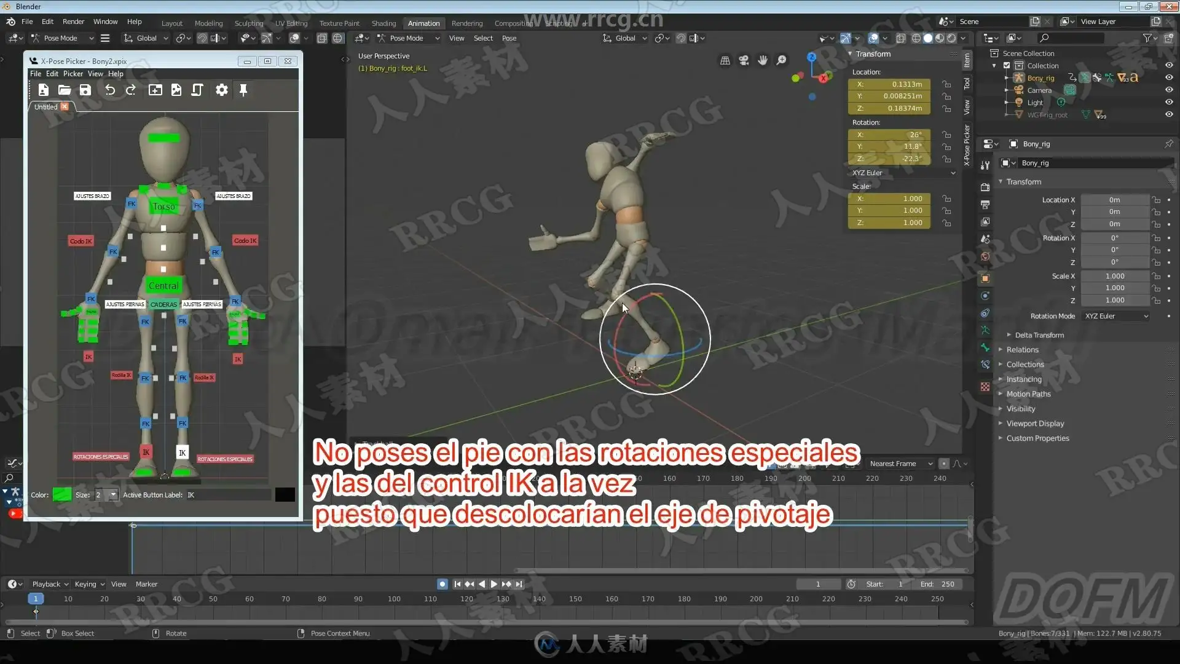The width and height of the screenshot is (1180, 664).
Task: Expand the Relations panel
Action: pyautogui.click(x=1022, y=350)
